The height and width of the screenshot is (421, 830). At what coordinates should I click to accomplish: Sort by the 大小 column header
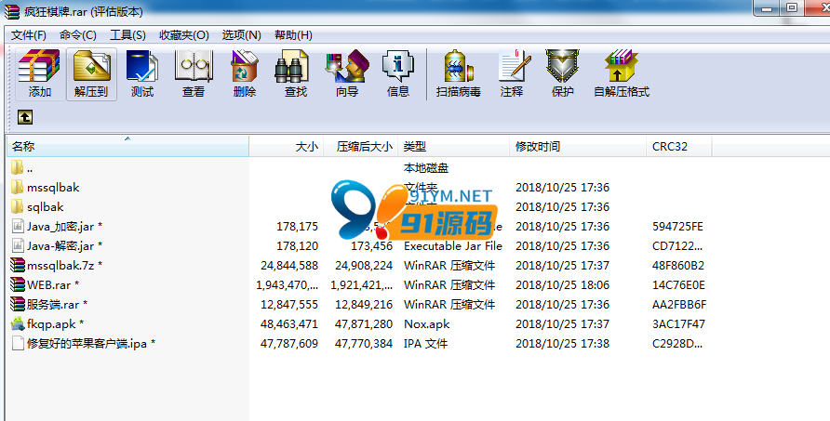coord(287,147)
